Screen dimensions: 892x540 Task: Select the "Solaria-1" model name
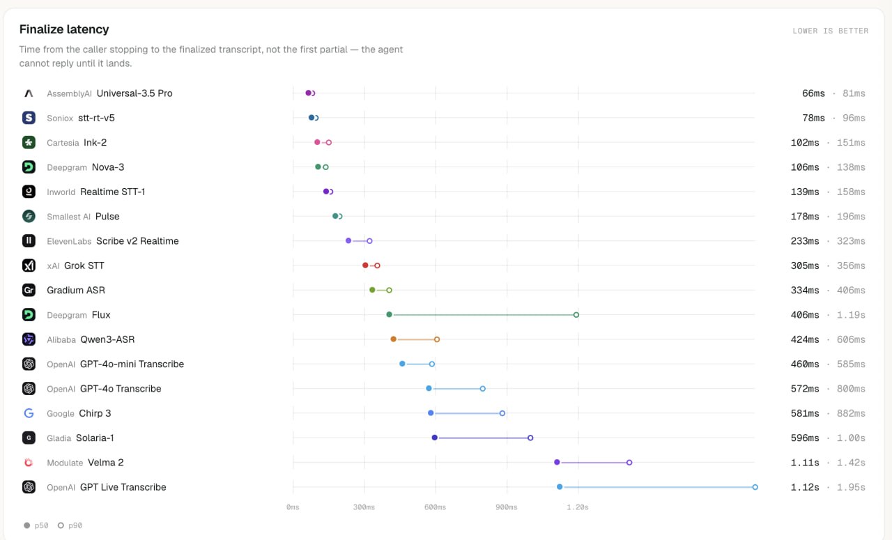point(95,438)
